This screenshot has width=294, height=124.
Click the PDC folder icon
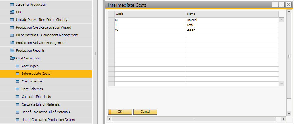click(12, 12)
